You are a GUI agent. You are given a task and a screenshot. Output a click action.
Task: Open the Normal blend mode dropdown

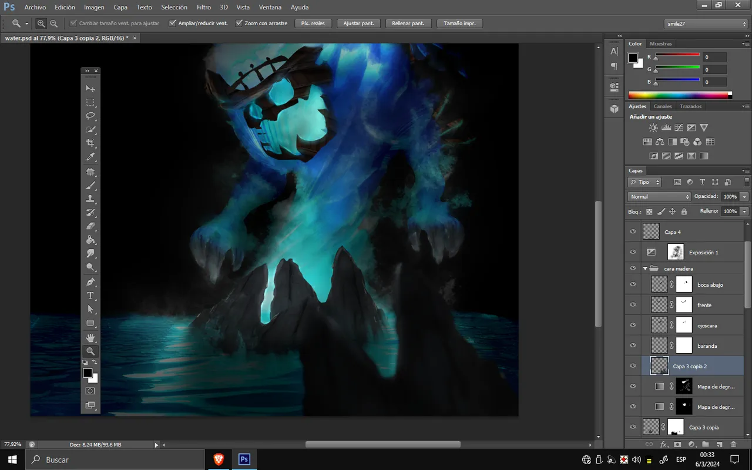(x=659, y=197)
